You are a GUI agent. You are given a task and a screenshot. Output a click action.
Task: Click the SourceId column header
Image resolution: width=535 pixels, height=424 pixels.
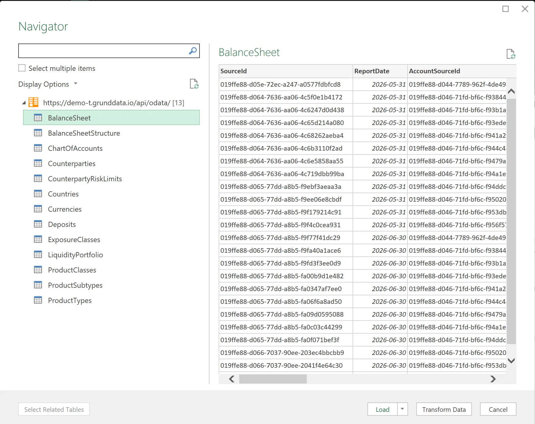point(286,71)
